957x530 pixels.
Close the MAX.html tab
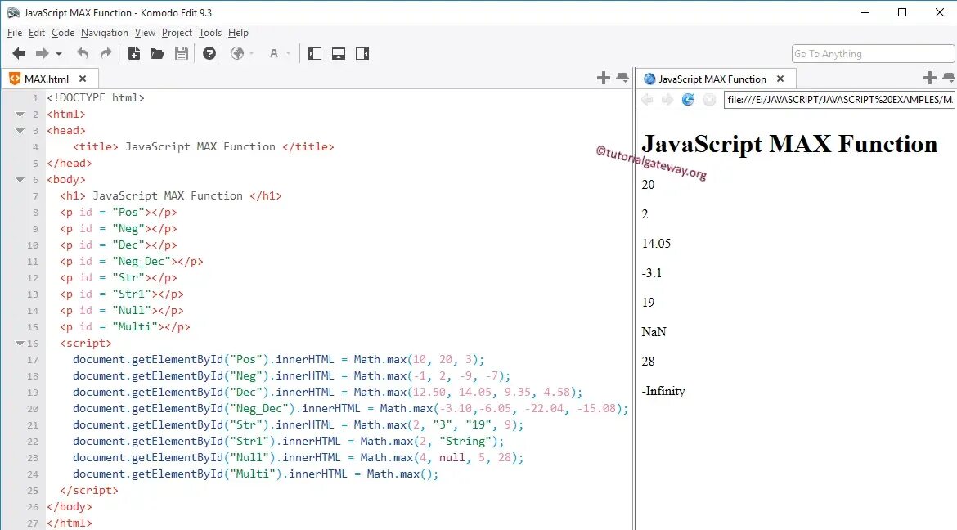83,79
